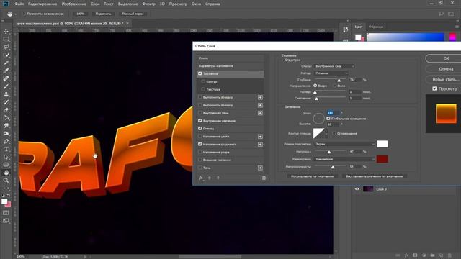Enable the Контур sub-effect checkbox

tap(203, 81)
